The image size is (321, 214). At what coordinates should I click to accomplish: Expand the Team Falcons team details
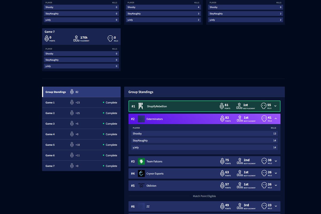pos(276,161)
